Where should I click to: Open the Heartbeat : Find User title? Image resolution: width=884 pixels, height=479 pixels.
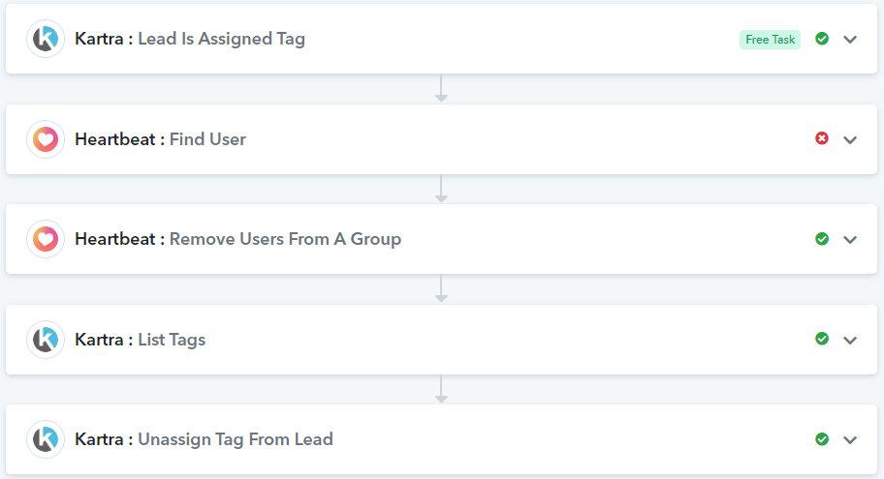tap(160, 139)
